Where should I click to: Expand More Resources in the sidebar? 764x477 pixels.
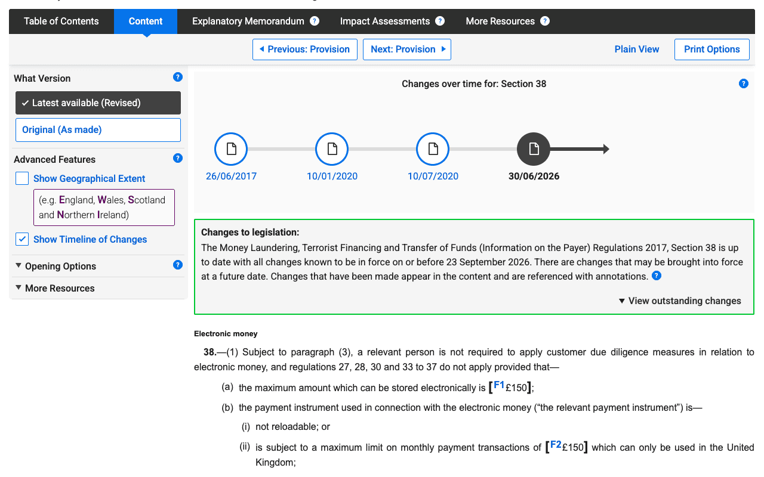click(x=55, y=288)
